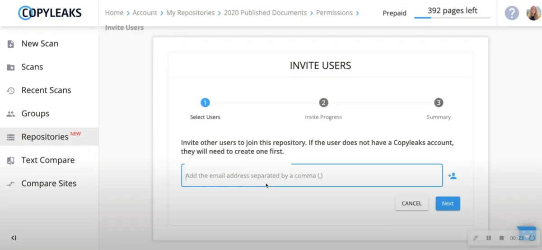
Task: Open New Scan from sidebar
Action: pos(40,44)
